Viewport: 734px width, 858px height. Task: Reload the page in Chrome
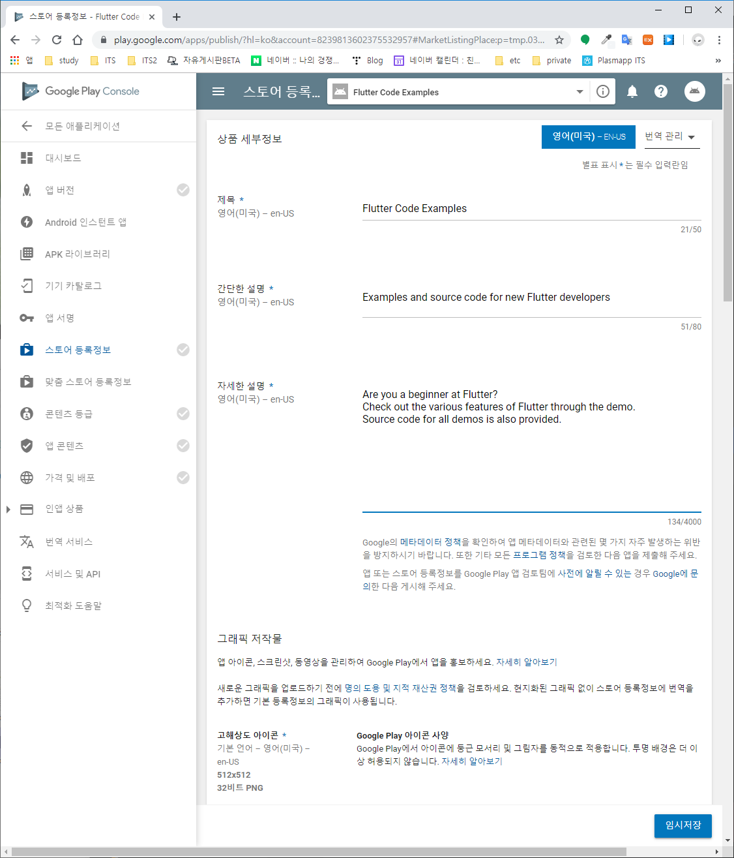[57, 40]
